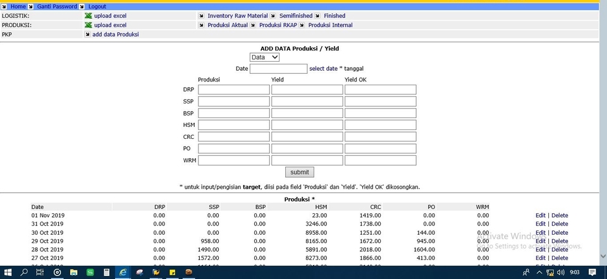Click the select date link
Screen dimensions: 607x279
323,68
